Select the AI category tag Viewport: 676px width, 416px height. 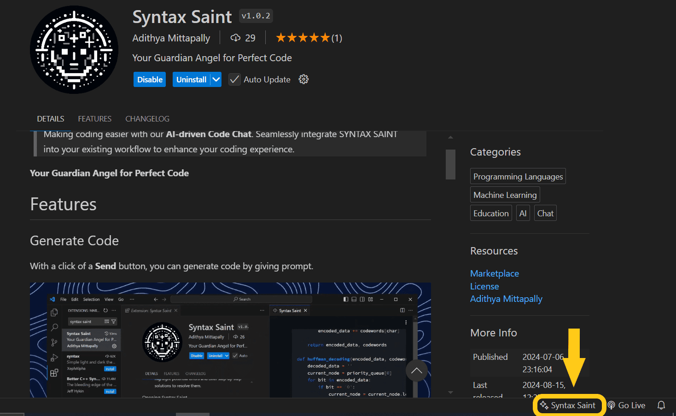[523, 214]
